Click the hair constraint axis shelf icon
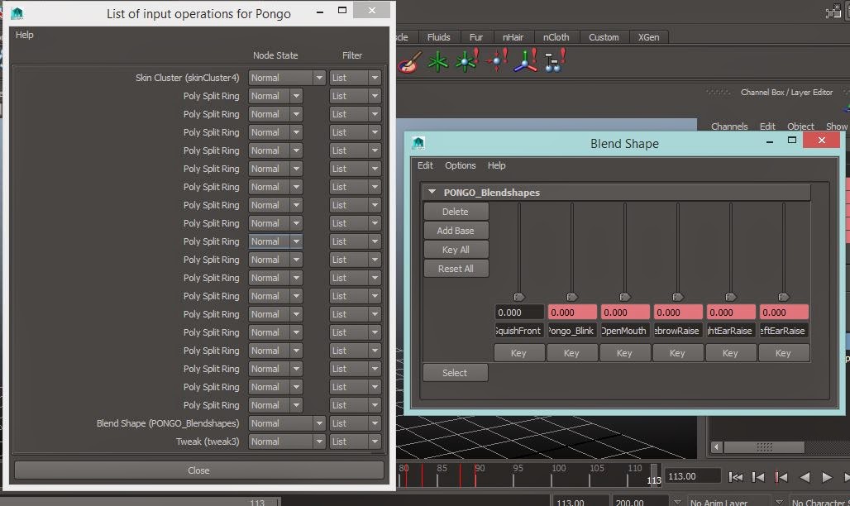Image resolution: width=850 pixels, height=506 pixels. tap(523, 61)
